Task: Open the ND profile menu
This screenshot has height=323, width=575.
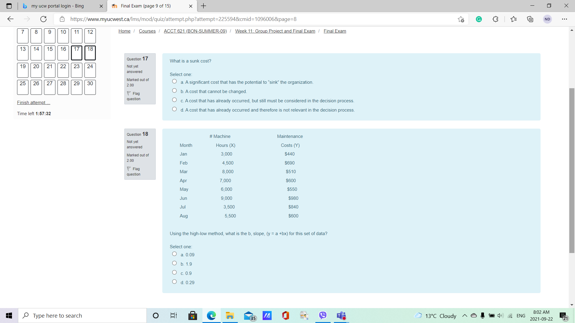Action: point(547,19)
